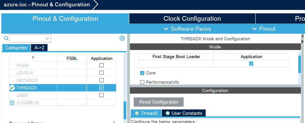Screen dimensions: 305x123
Task: Click the panel collapse arrow at right edge
Action: click(303, 36)
